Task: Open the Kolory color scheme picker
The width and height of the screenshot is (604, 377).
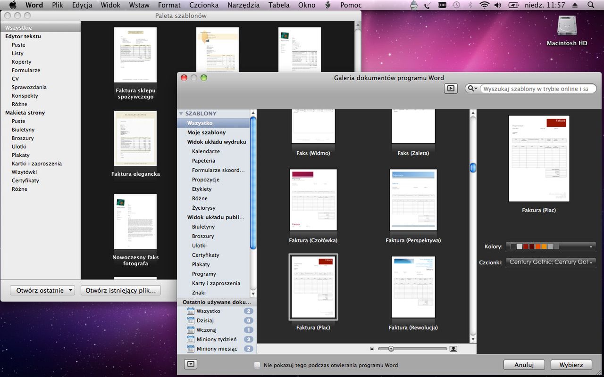Action: point(551,246)
